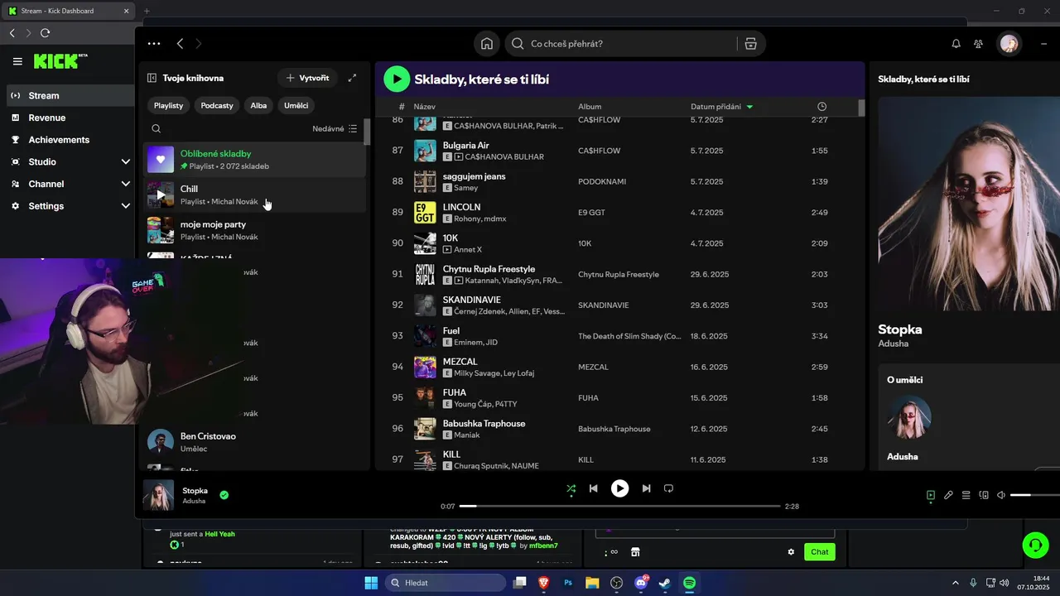Click the Vytvořit button
This screenshot has height=596, width=1060.
307,78
